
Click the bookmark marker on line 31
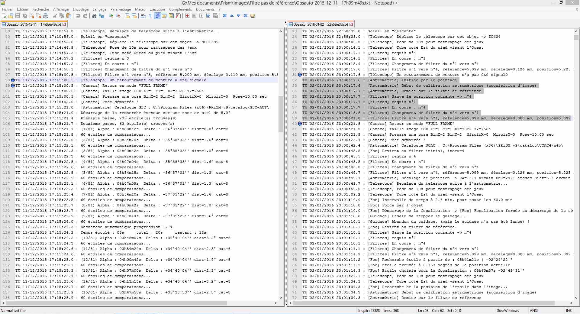(300, 75)
